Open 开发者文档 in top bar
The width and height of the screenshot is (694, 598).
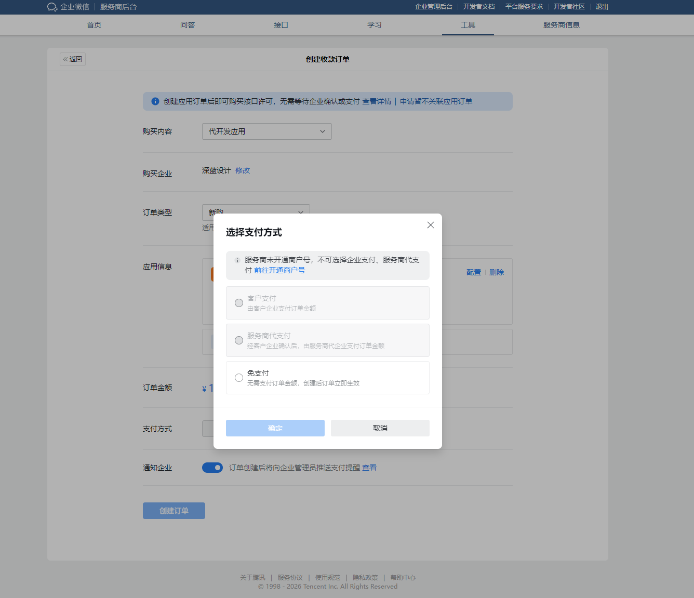(x=478, y=7)
